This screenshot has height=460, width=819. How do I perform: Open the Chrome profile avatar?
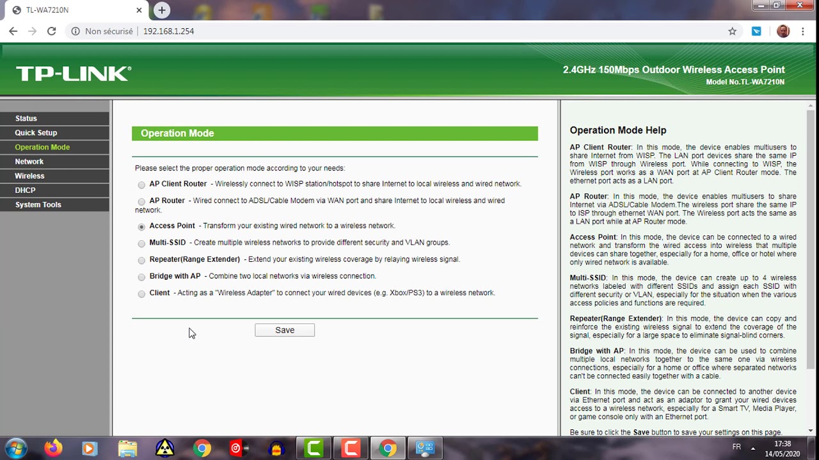point(783,31)
